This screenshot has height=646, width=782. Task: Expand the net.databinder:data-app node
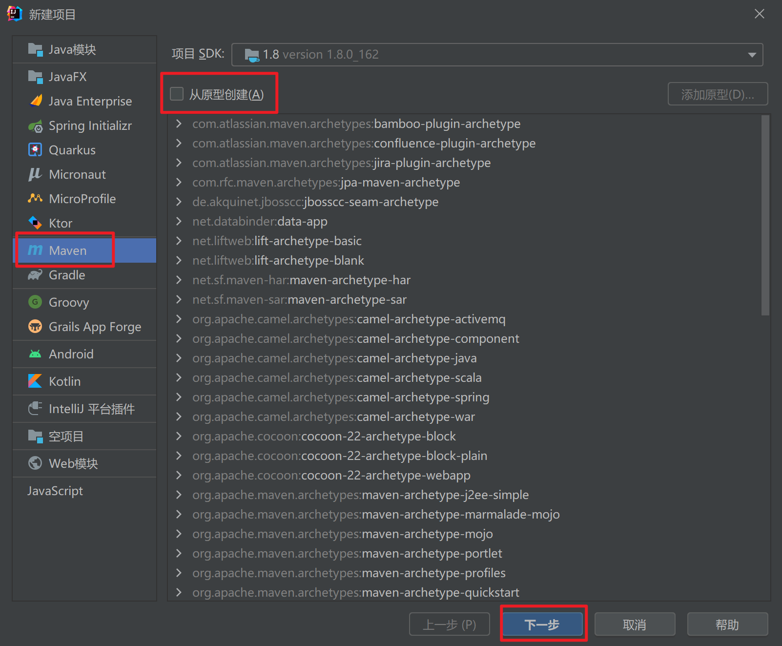click(x=179, y=221)
